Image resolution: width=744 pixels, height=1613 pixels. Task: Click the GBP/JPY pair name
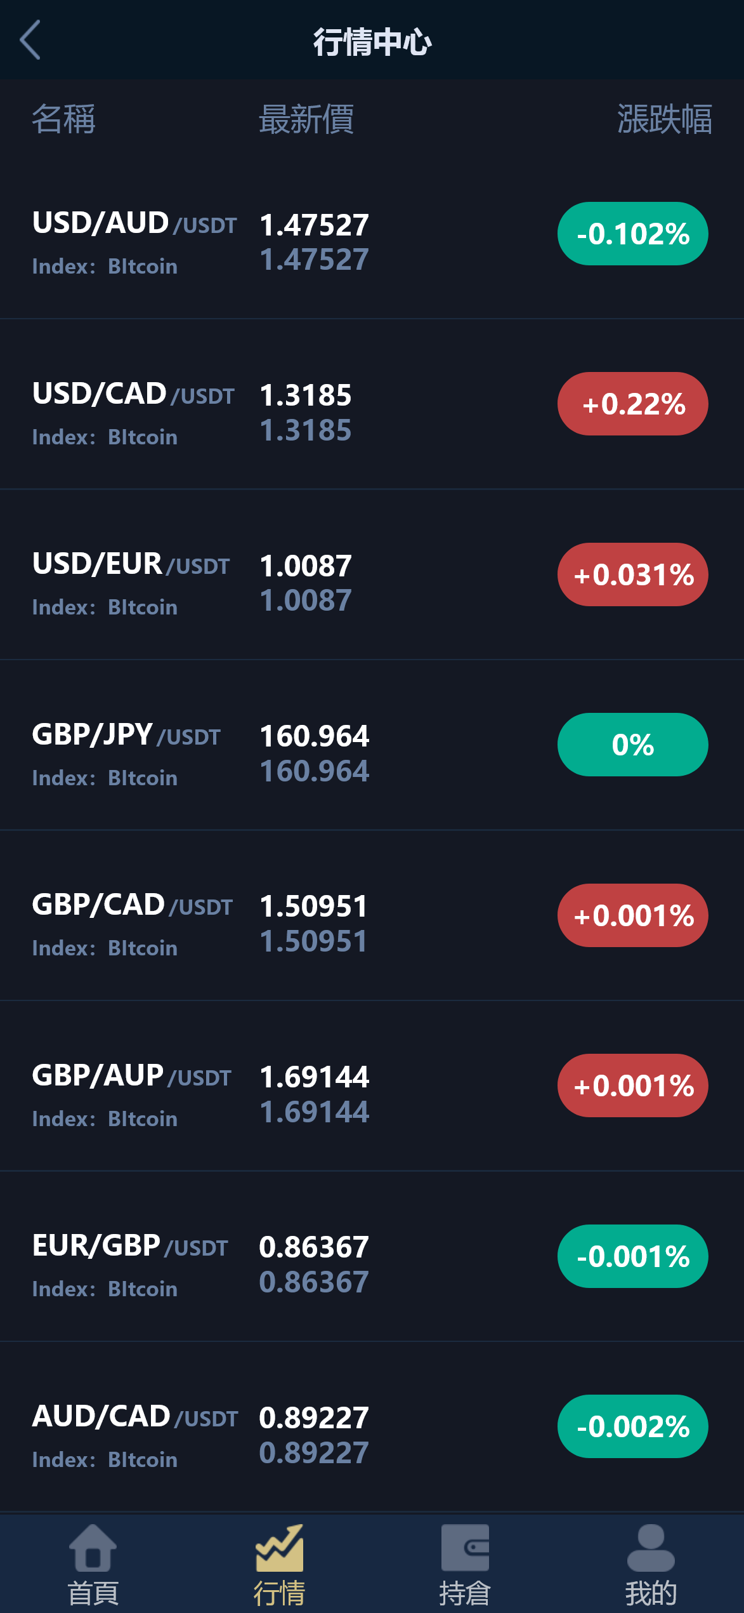[93, 735]
